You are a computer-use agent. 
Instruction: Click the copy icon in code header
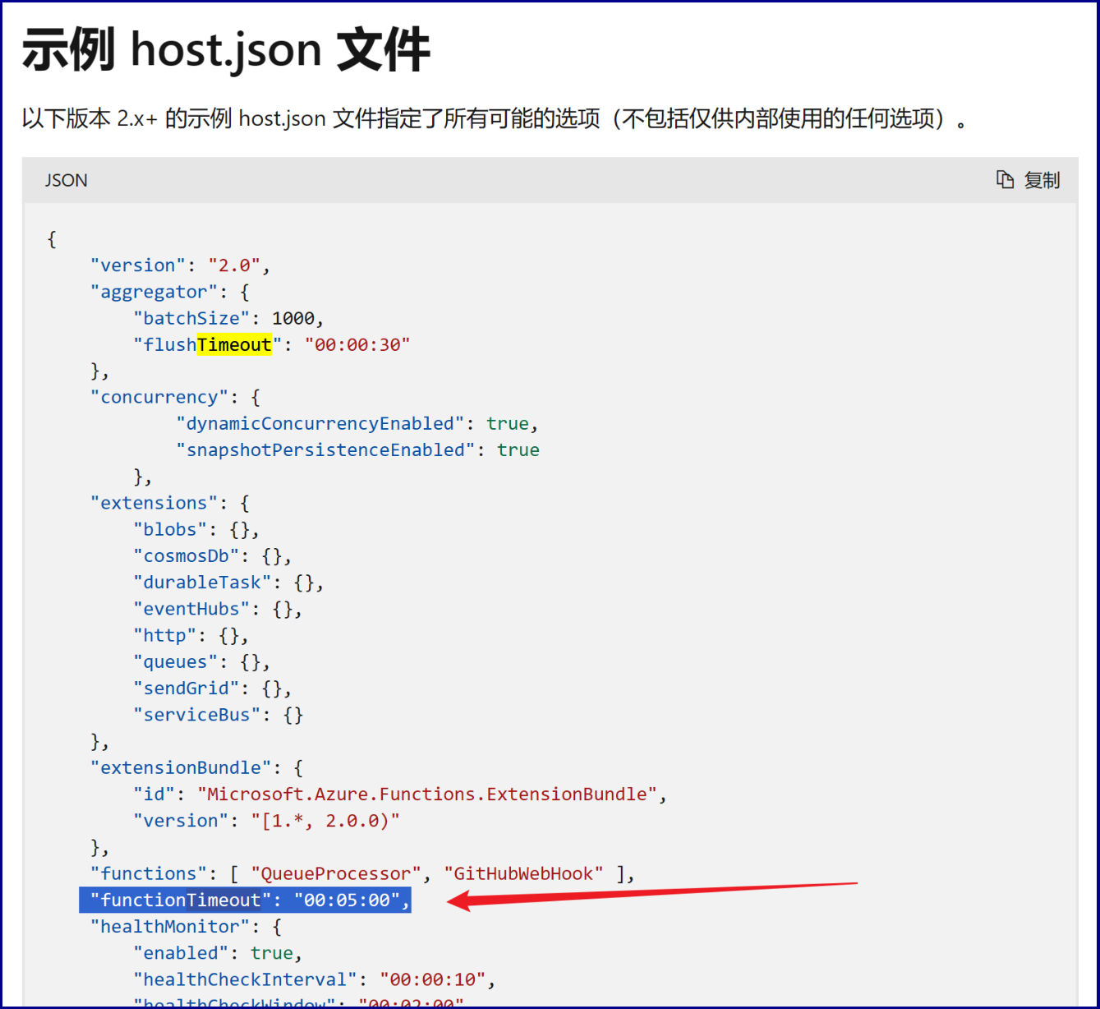coord(1005,180)
